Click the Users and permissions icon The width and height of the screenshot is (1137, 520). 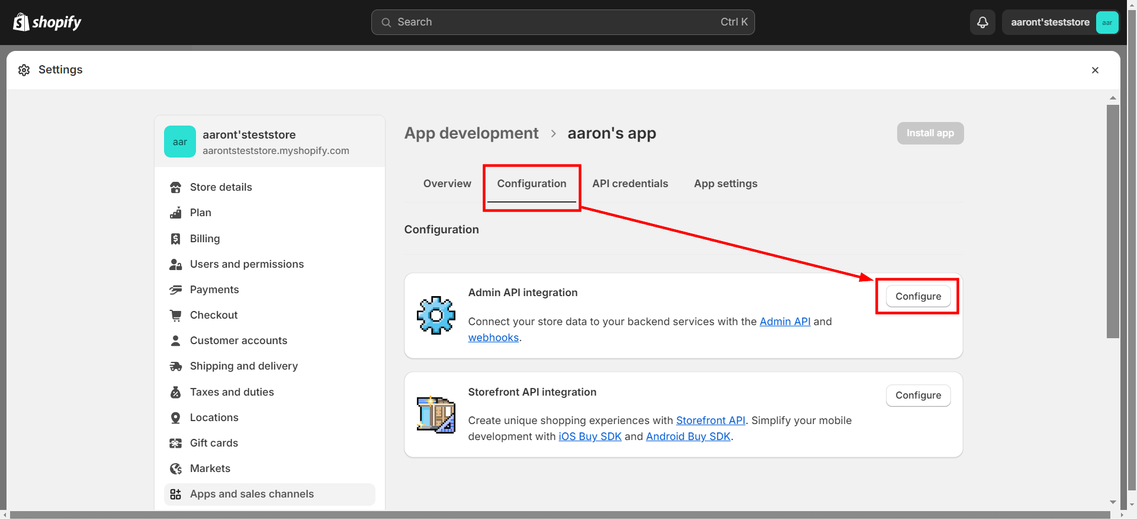(176, 264)
